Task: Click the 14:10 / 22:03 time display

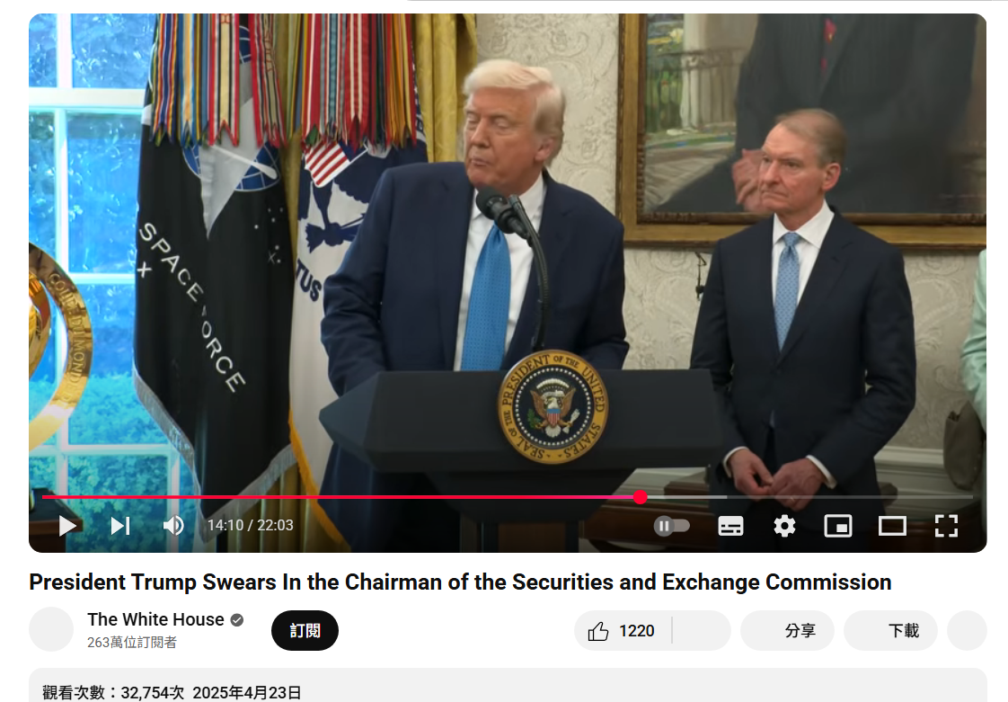Action: 250,526
